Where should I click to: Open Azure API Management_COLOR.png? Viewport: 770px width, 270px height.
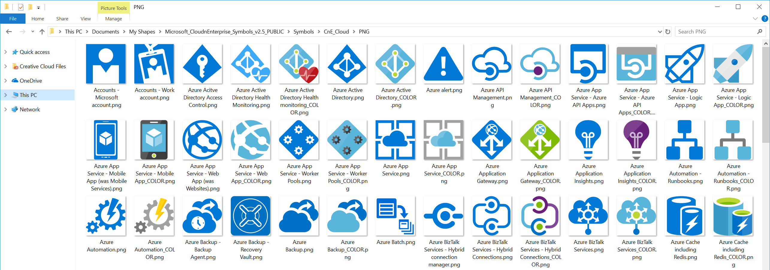[540, 64]
